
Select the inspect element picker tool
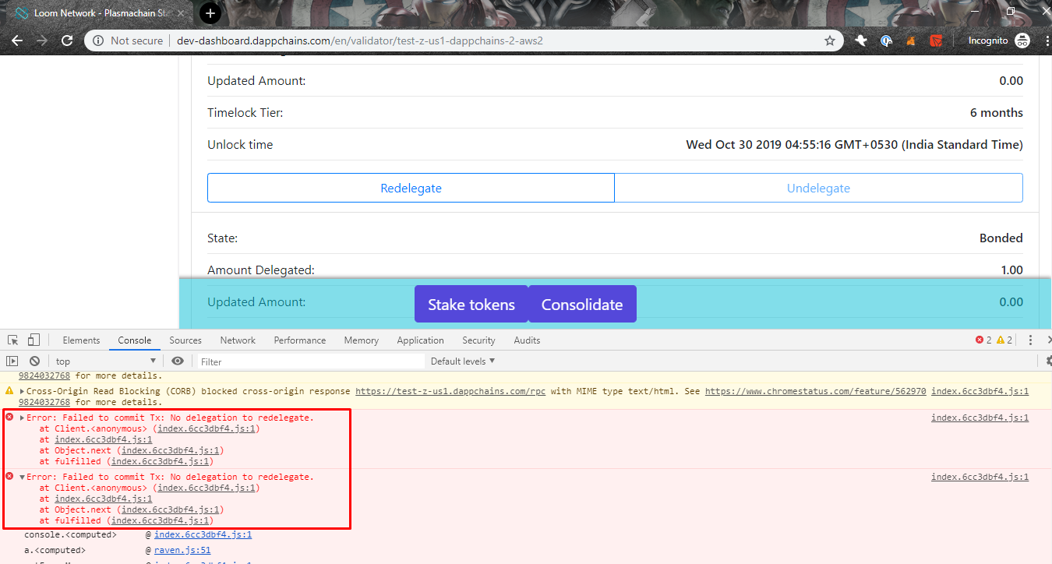click(x=12, y=340)
